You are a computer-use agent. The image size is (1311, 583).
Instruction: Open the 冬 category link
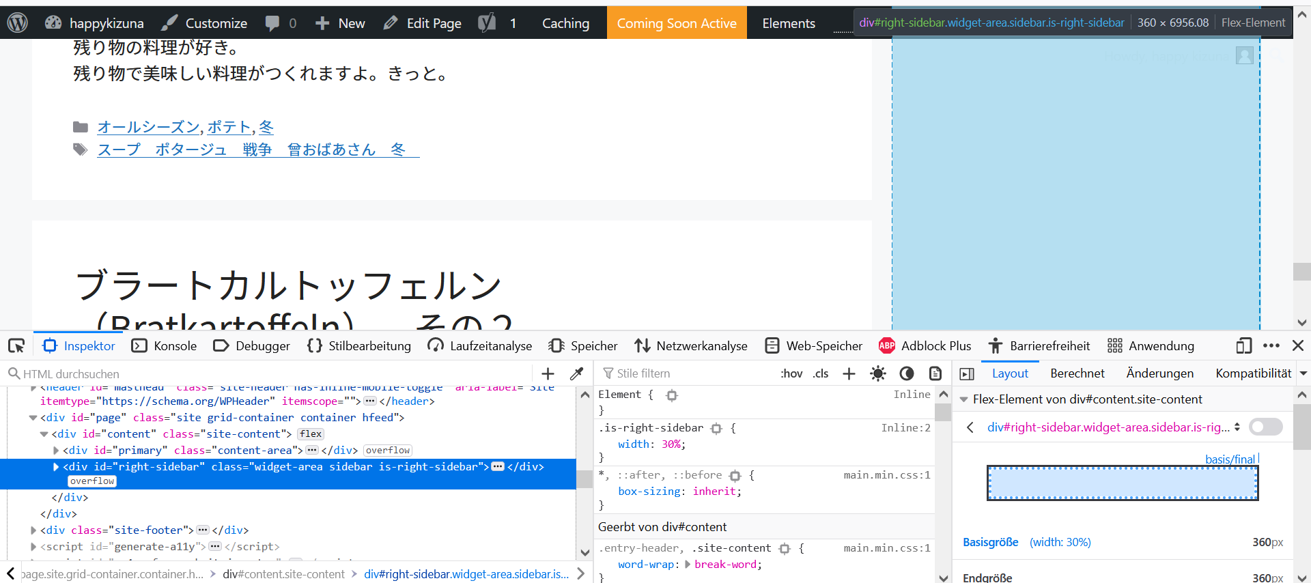click(266, 127)
